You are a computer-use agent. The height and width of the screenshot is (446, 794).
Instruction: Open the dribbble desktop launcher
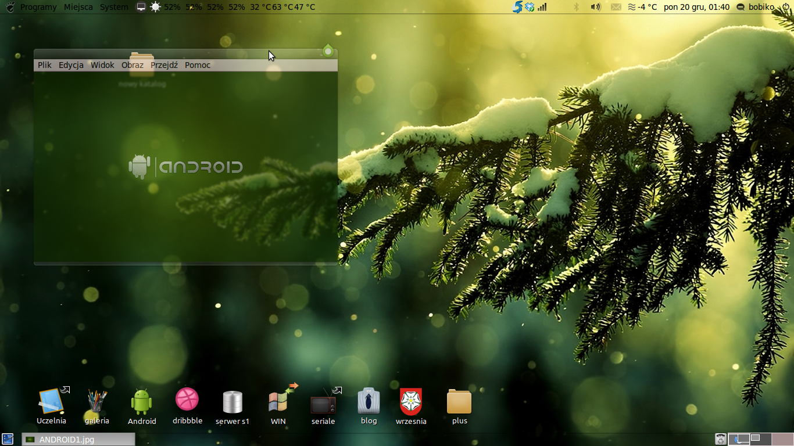(187, 400)
